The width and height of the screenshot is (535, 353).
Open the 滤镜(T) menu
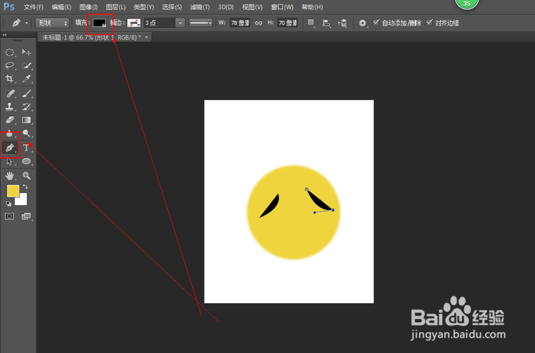click(200, 7)
